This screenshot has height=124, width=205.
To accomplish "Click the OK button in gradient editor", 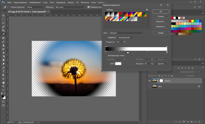I will [x=160, y=11].
